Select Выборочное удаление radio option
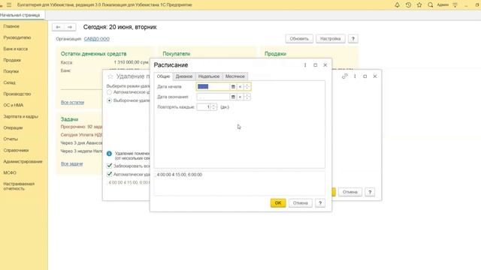The image size is (481, 270). click(x=109, y=100)
